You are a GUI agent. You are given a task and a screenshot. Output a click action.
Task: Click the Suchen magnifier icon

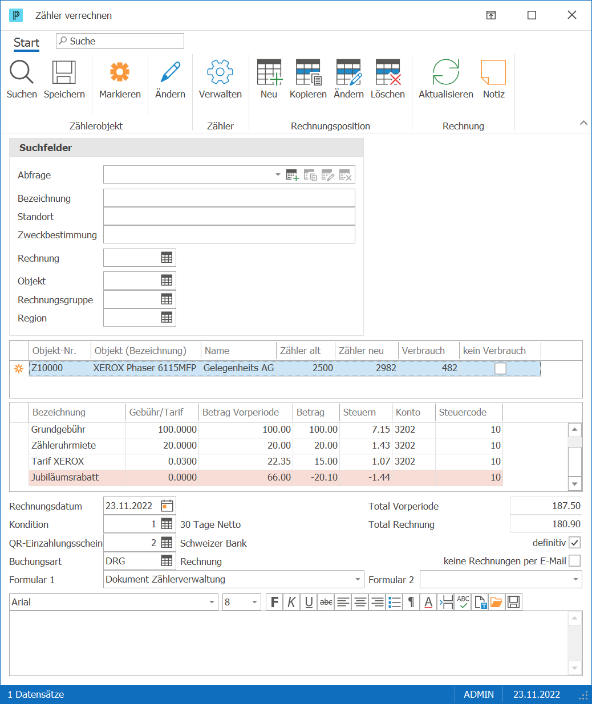point(22,72)
